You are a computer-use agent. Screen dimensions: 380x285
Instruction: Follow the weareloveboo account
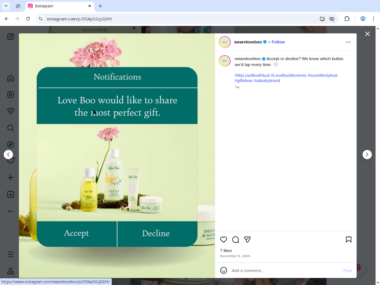pyautogui.click(x=278, y=42)
